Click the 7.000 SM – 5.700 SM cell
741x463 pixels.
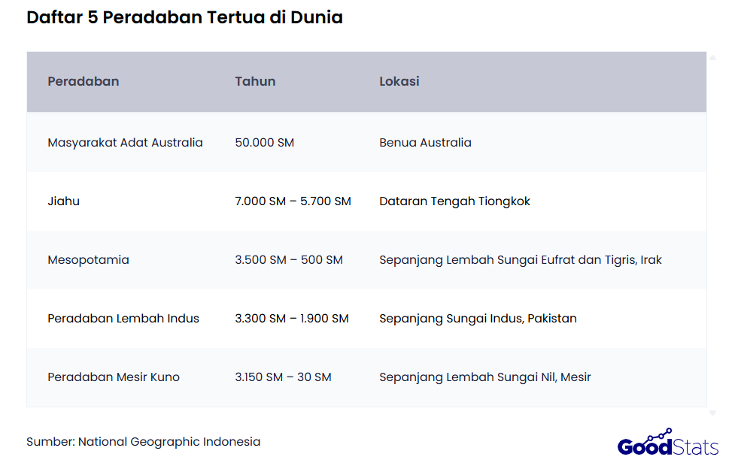pyautogui.click(x=293, y=201)
